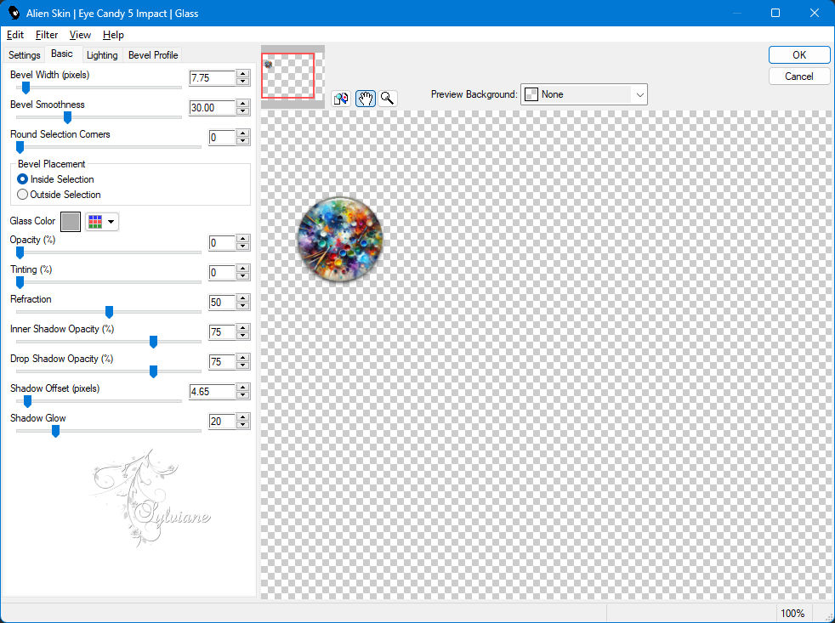Click the Bevel Width value field
Image resolution: width=835 pixels, height=623 pixels.
pos(212,77)
